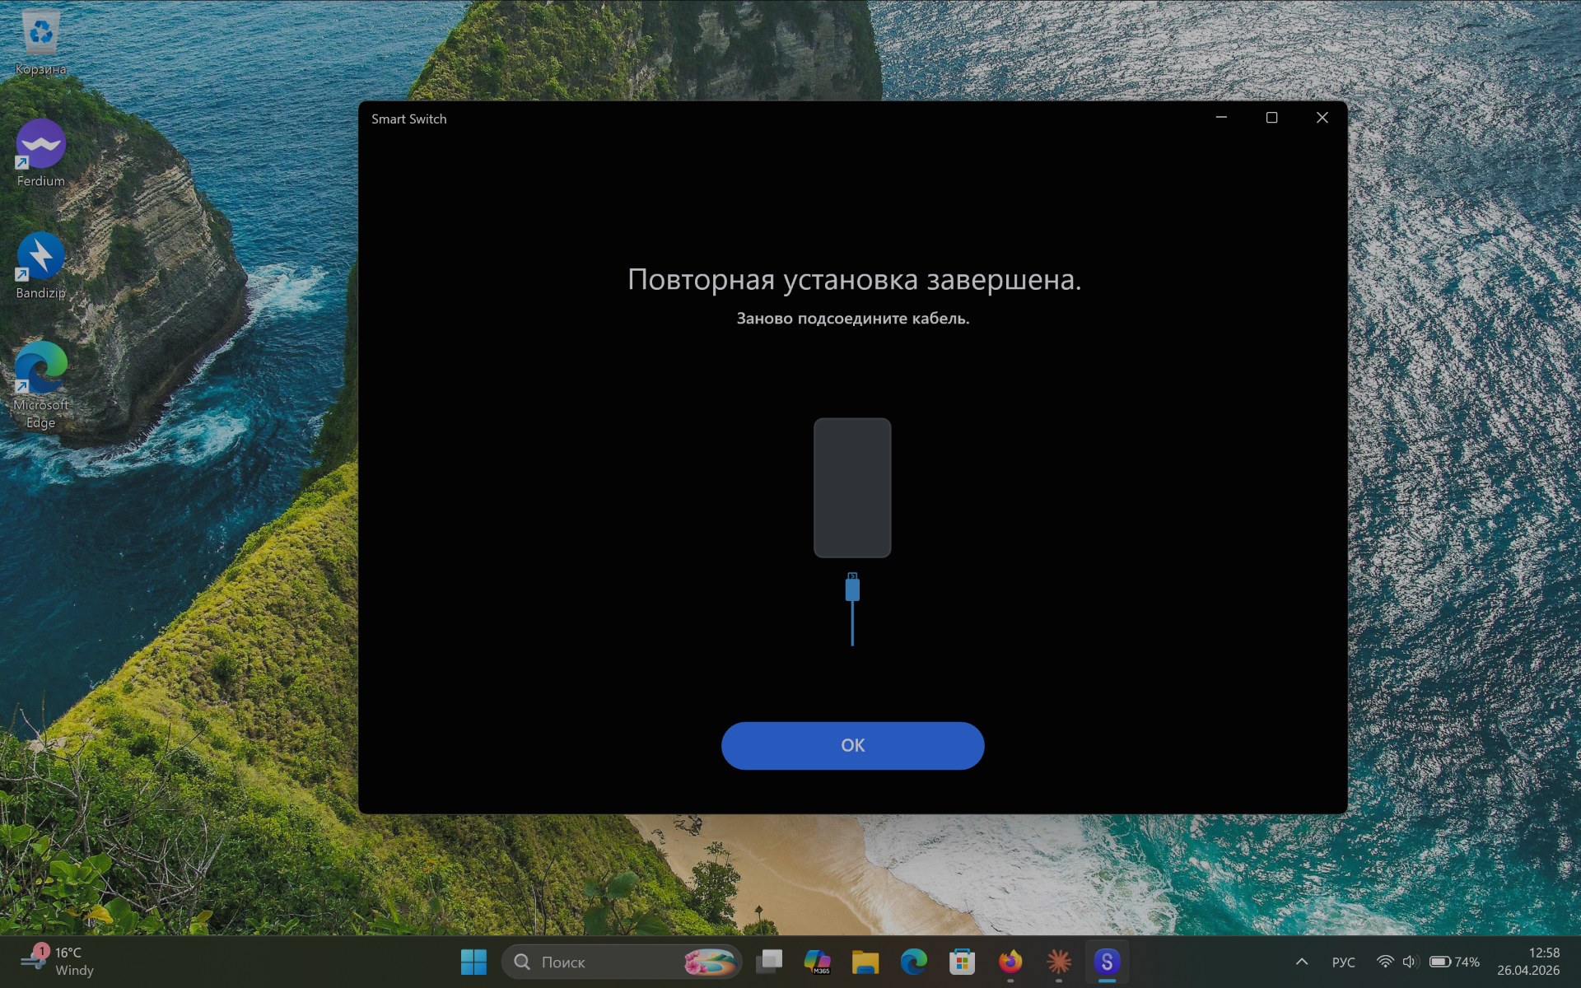
Task: Open orange starburst app in taskbar
Action: point(1058,962)
